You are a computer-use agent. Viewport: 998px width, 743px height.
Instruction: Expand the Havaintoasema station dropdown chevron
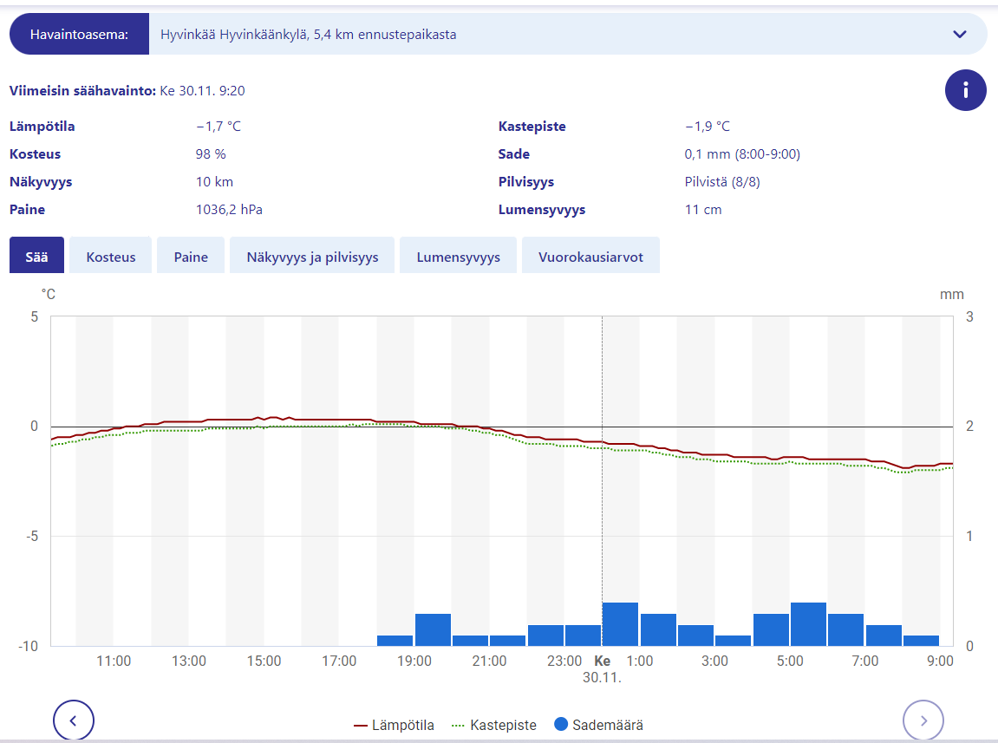point(959,35)
